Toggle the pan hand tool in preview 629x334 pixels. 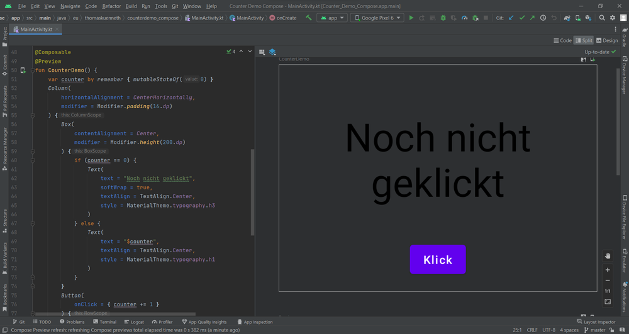pos(608,256)
